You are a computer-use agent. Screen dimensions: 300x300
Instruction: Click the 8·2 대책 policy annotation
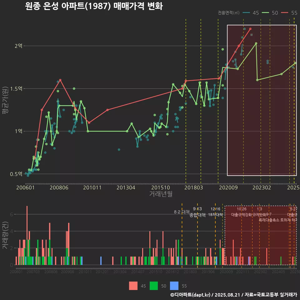(x=182, y=212)
